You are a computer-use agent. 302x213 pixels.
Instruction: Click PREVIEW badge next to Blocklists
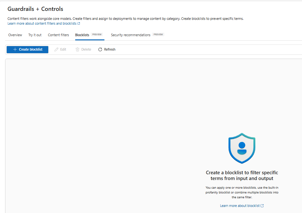97,34
